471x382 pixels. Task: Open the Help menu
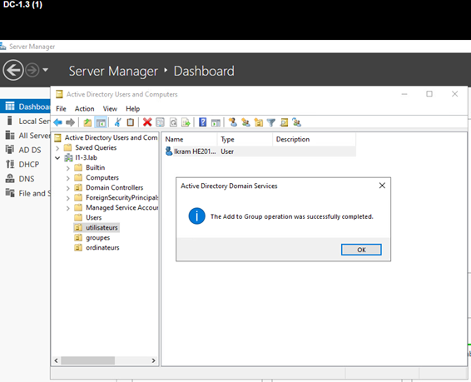tap(133, 109)
